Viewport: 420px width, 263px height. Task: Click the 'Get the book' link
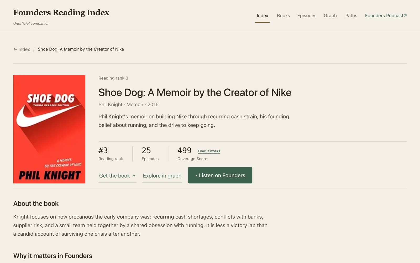tap(117, 176)
